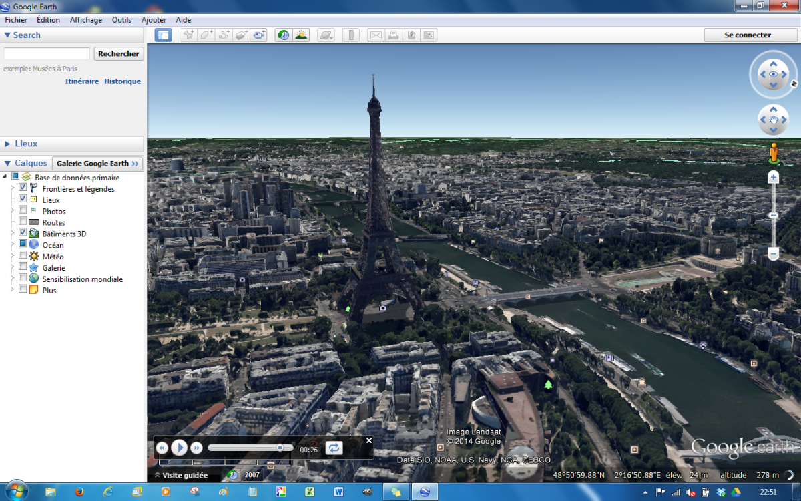Show historical imagery clock icon
Screen dimensions: 801x501
point(284,35)
